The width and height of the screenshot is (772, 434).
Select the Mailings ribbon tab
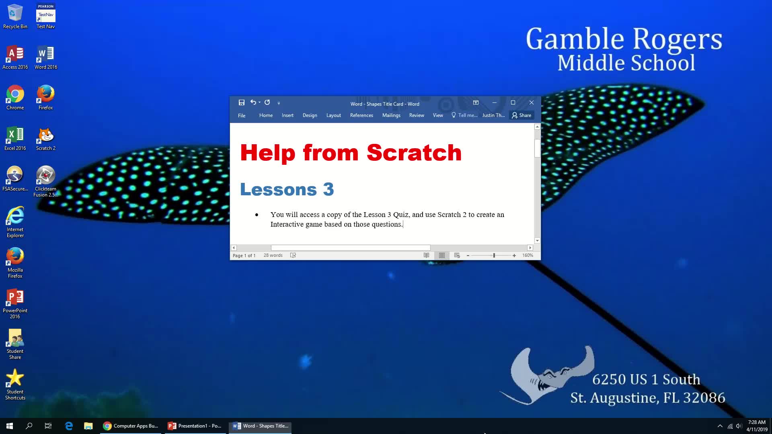coord(391,115)
